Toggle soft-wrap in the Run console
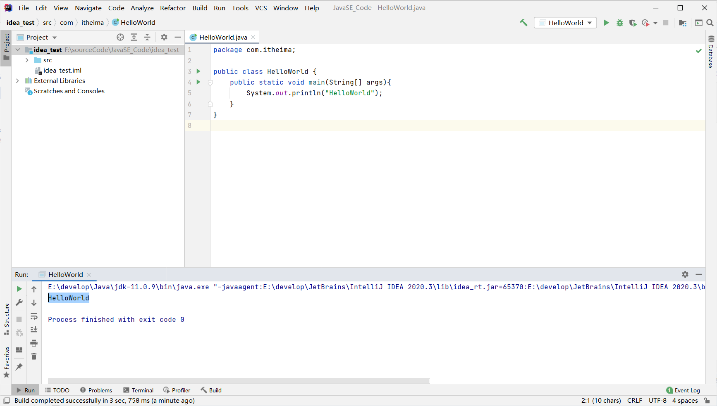The image size is (717, 406). coord(34,316)
